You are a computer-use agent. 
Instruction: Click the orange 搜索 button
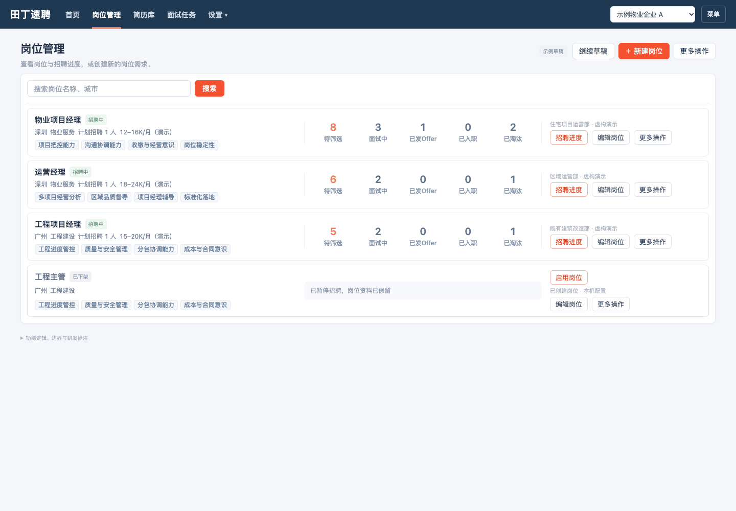pyautogui.click(x=210, y=88)
